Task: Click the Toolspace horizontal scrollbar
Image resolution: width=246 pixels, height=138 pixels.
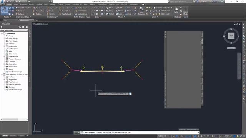Action: pos(10,119)
